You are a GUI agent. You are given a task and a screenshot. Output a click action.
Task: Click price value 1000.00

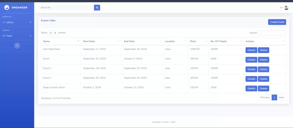195,49
